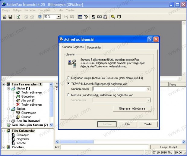187x156 pixels.
Task: Click the folder tree scroll up arrow
Action: click(x=51, y=85)
